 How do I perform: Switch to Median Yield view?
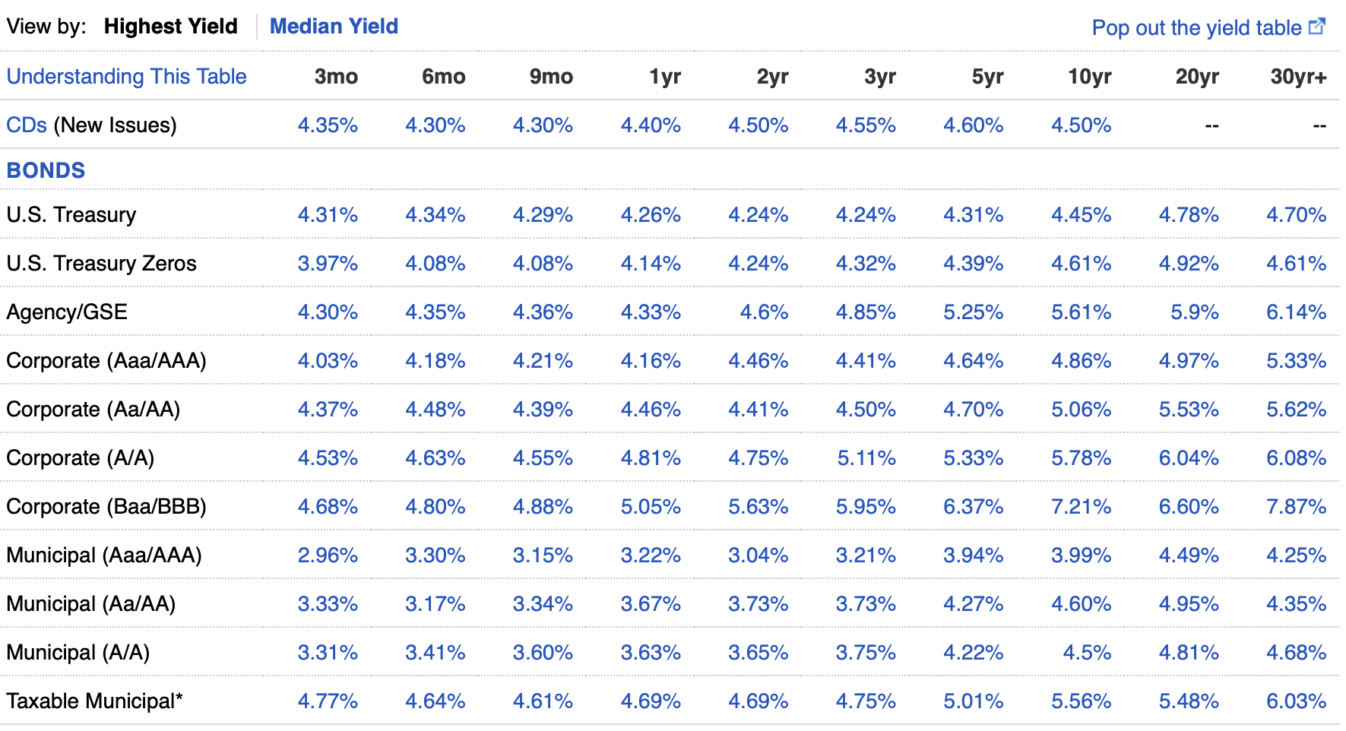pyautogui.click(x=334, y=27)
